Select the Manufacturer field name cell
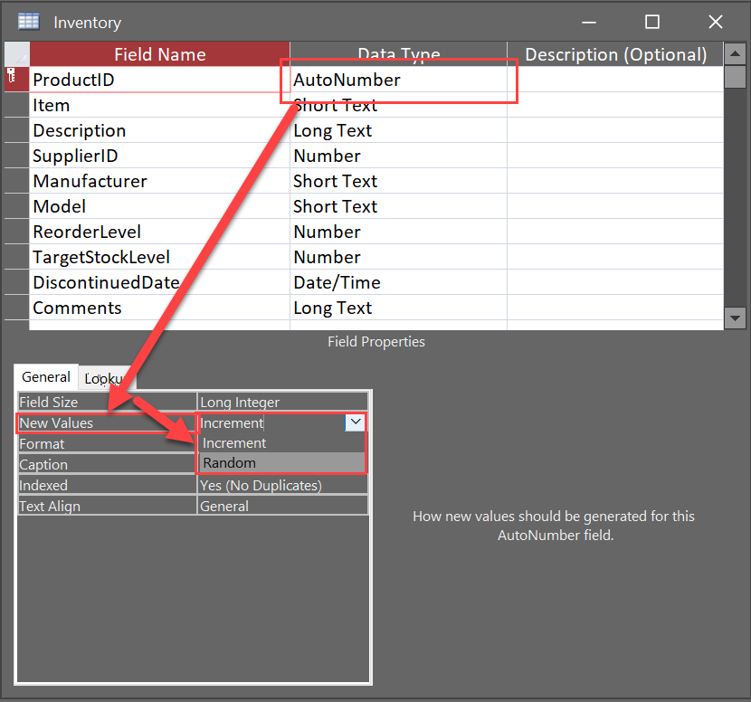This screenshot has height=702, width=751. (159, 181)
